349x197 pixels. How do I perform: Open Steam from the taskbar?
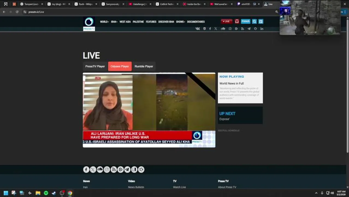point(54,193)
